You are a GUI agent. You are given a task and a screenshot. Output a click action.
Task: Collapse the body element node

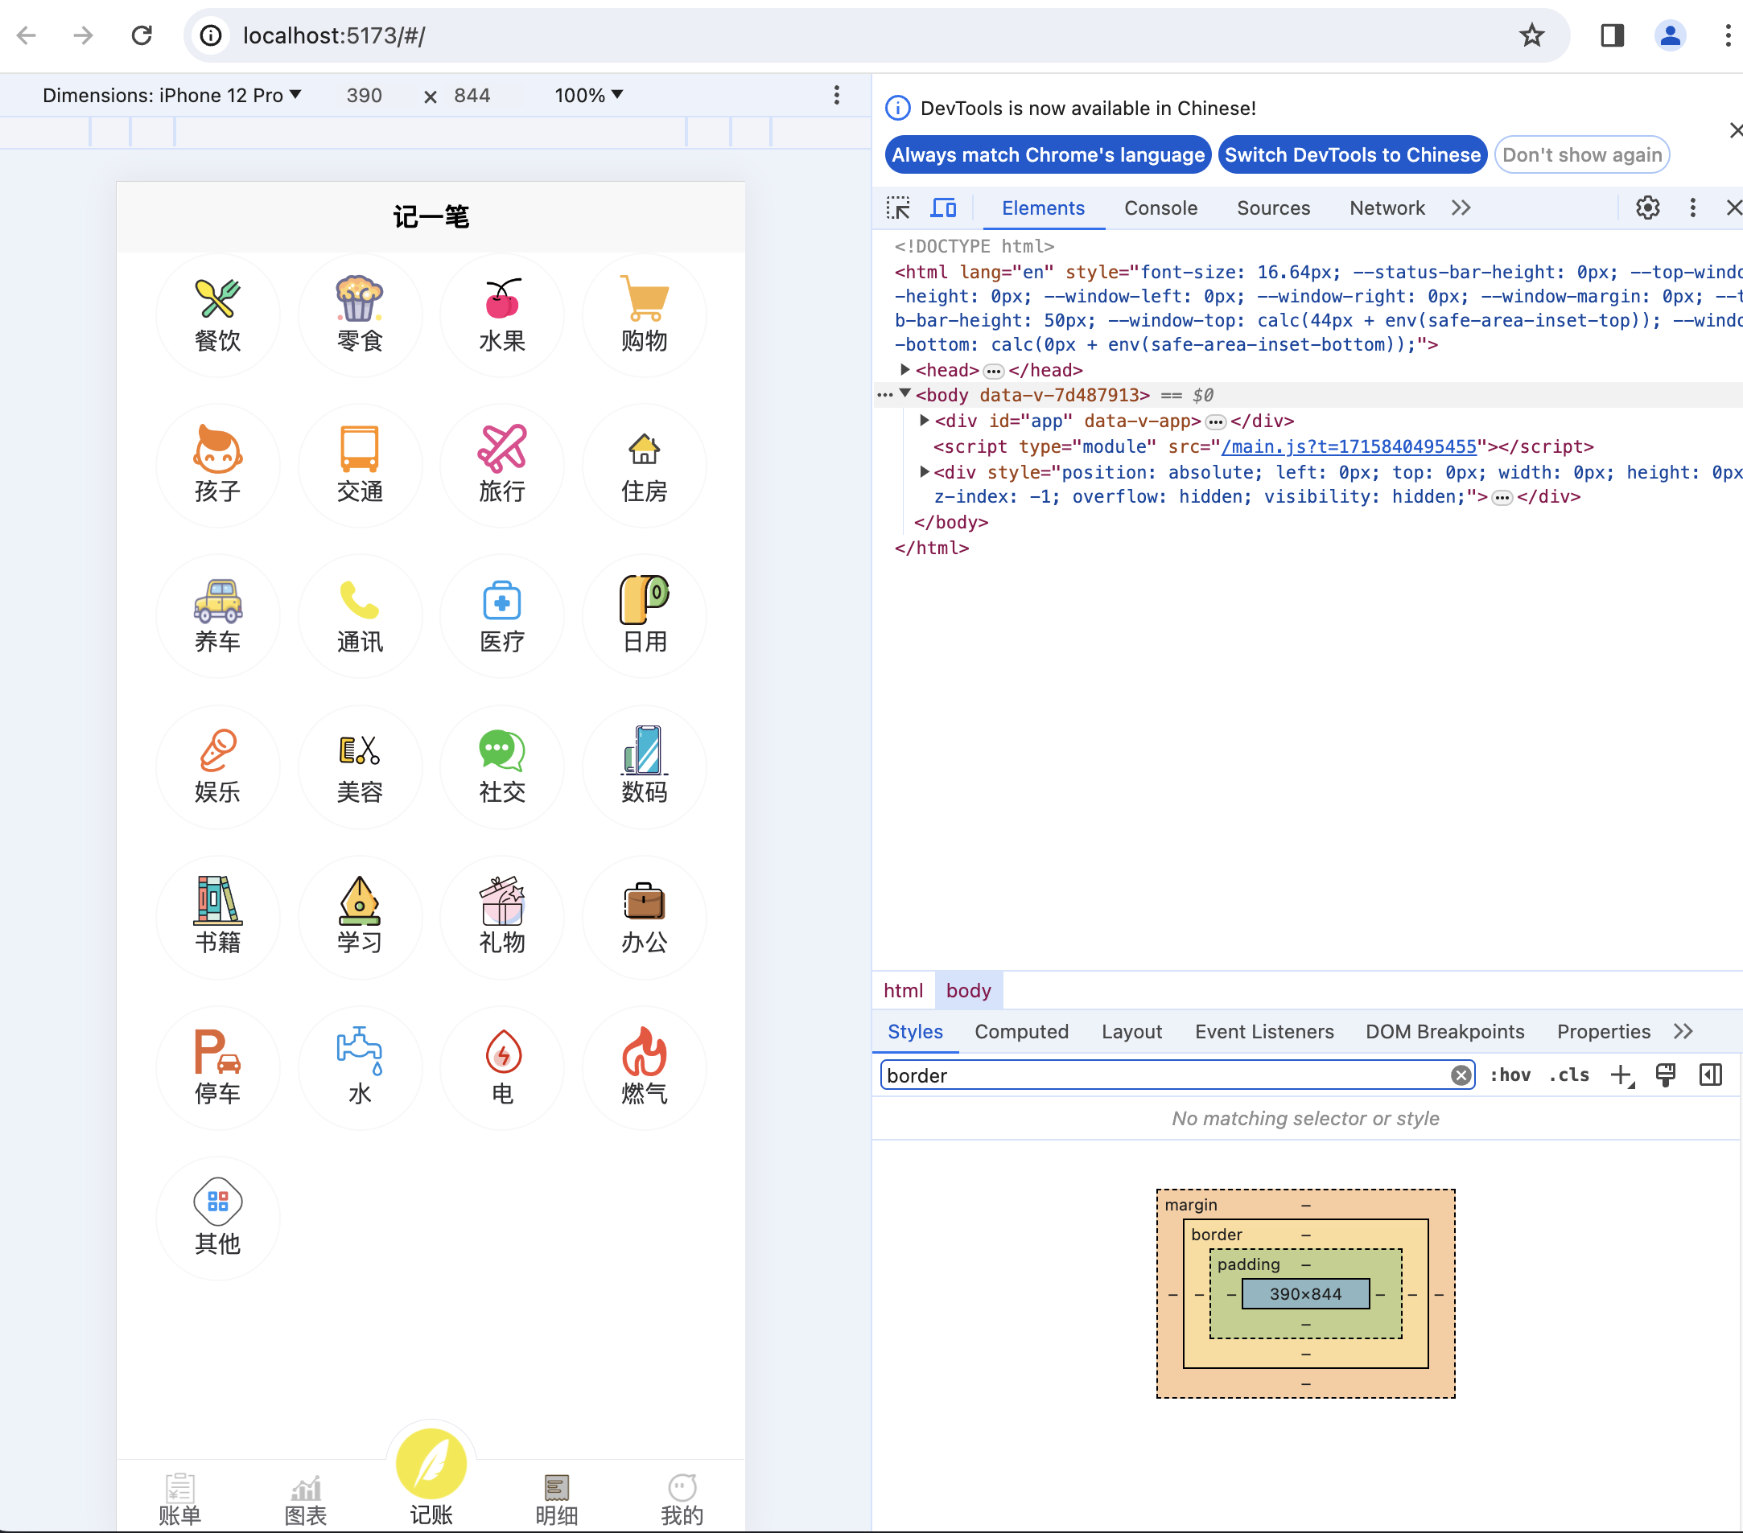pyautogui.click(x=904, y=395)
